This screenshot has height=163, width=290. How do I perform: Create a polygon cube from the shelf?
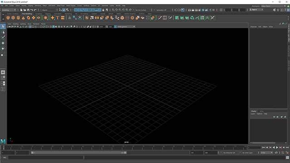[13, 18]
